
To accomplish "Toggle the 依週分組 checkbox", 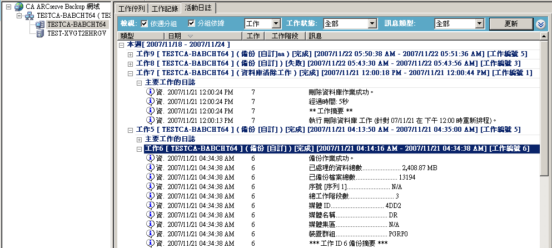I will [x=145, y=24].
